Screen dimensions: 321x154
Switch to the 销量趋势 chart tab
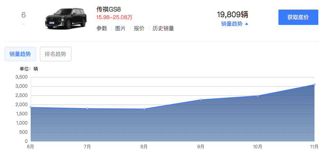20,54
